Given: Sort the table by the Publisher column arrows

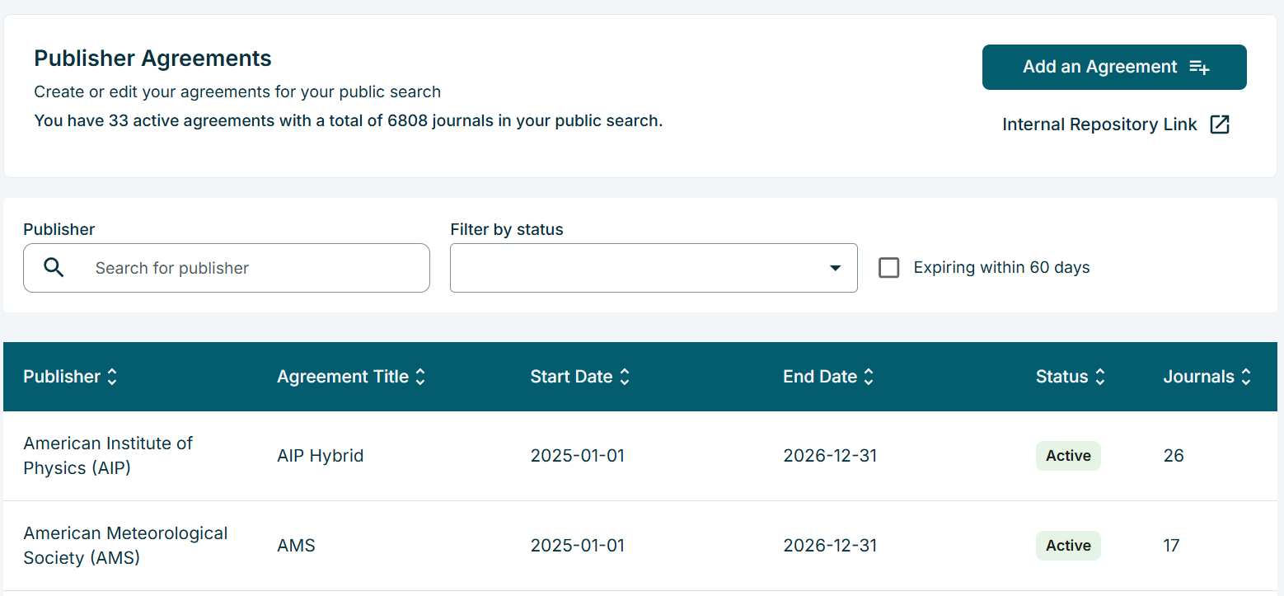Looking at the screenshot, I should pyautogui.click(x=113, y=376).
